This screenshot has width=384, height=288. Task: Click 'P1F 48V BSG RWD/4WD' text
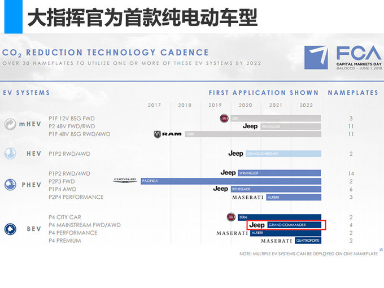point(80,134)
